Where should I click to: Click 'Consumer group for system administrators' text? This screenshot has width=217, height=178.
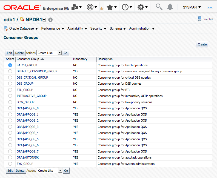[126, 164]
